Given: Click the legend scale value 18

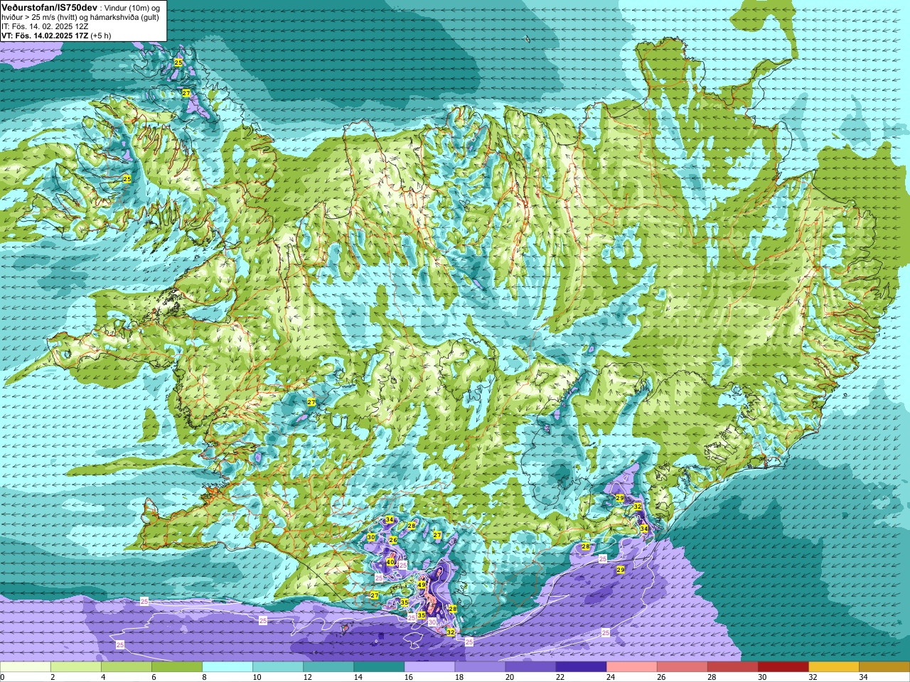Looking at the screenshot, I should pyautogui.click(x=459, y=677).
